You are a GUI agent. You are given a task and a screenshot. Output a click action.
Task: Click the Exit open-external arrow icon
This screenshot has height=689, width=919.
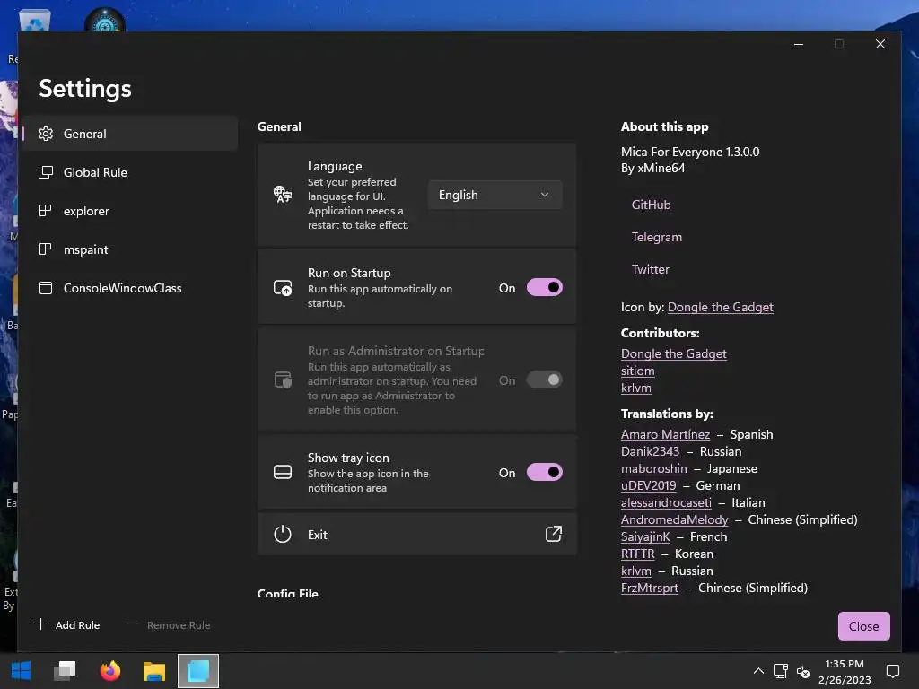coord(553,534)
